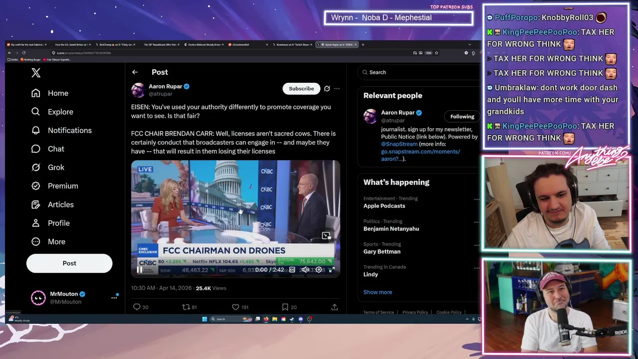Open Benjamin Netanyahu trending topic

coord(391,229)
